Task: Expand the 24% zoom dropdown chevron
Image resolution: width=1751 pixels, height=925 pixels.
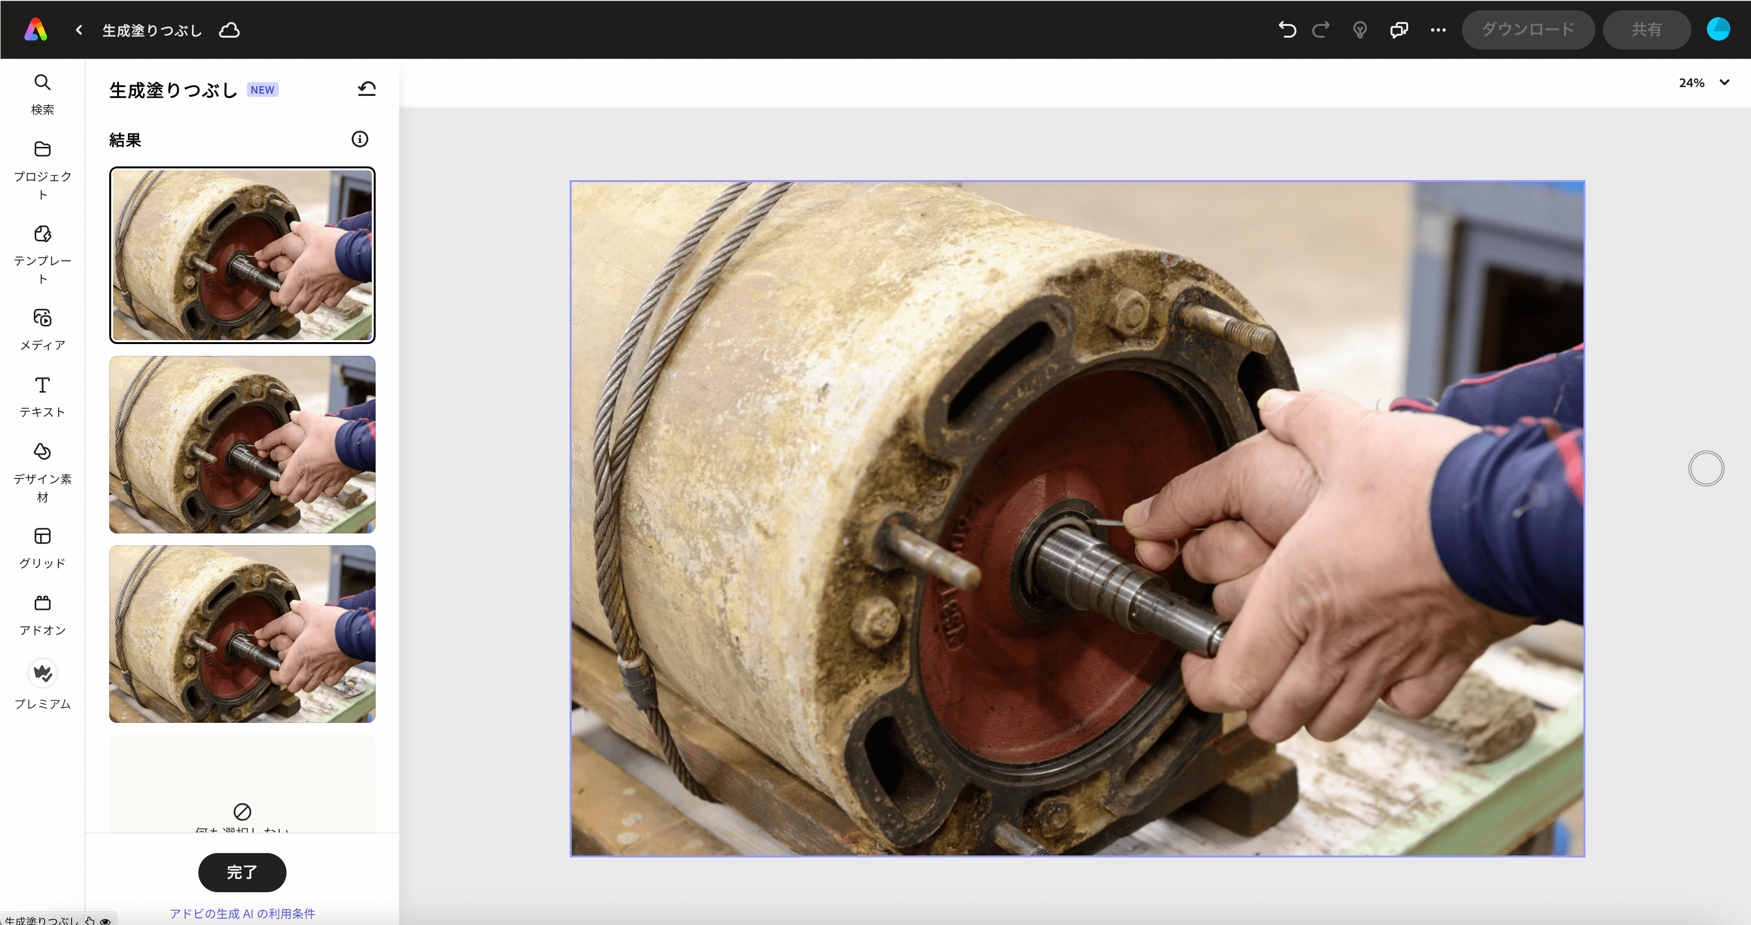Action: [1725, 82]
